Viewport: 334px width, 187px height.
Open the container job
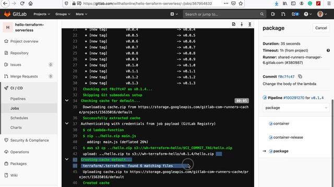[281, 124]
